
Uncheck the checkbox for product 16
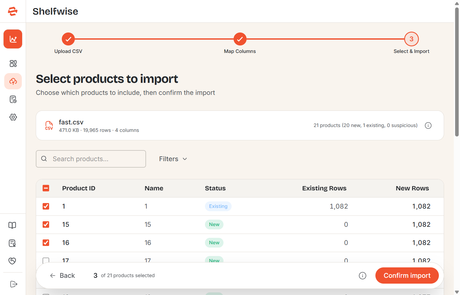tap(46, 243)
